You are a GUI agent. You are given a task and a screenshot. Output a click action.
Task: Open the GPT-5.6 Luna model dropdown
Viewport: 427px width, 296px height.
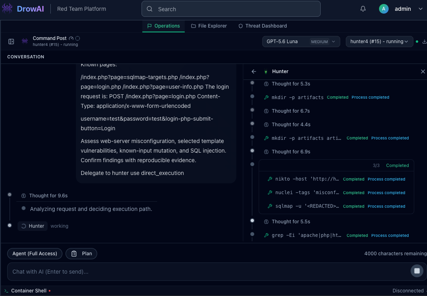click(301, 42)
